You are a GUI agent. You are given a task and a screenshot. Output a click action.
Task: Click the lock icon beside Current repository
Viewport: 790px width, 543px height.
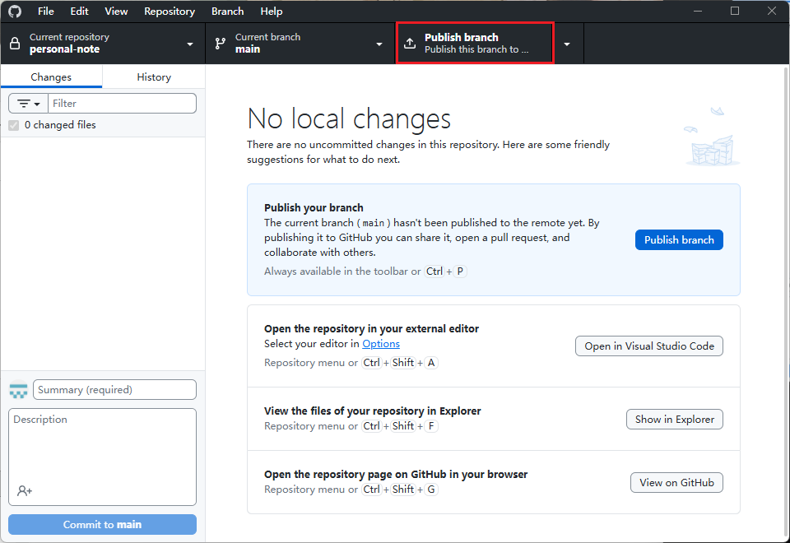(x=15, y=43)
